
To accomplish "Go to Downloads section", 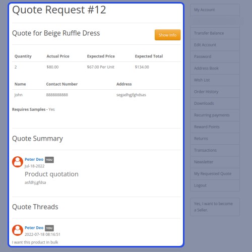I will (x=215, y=103).
